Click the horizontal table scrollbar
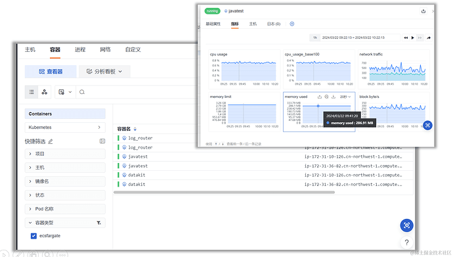Screen dimensions: 453x257 click(224, 192)
